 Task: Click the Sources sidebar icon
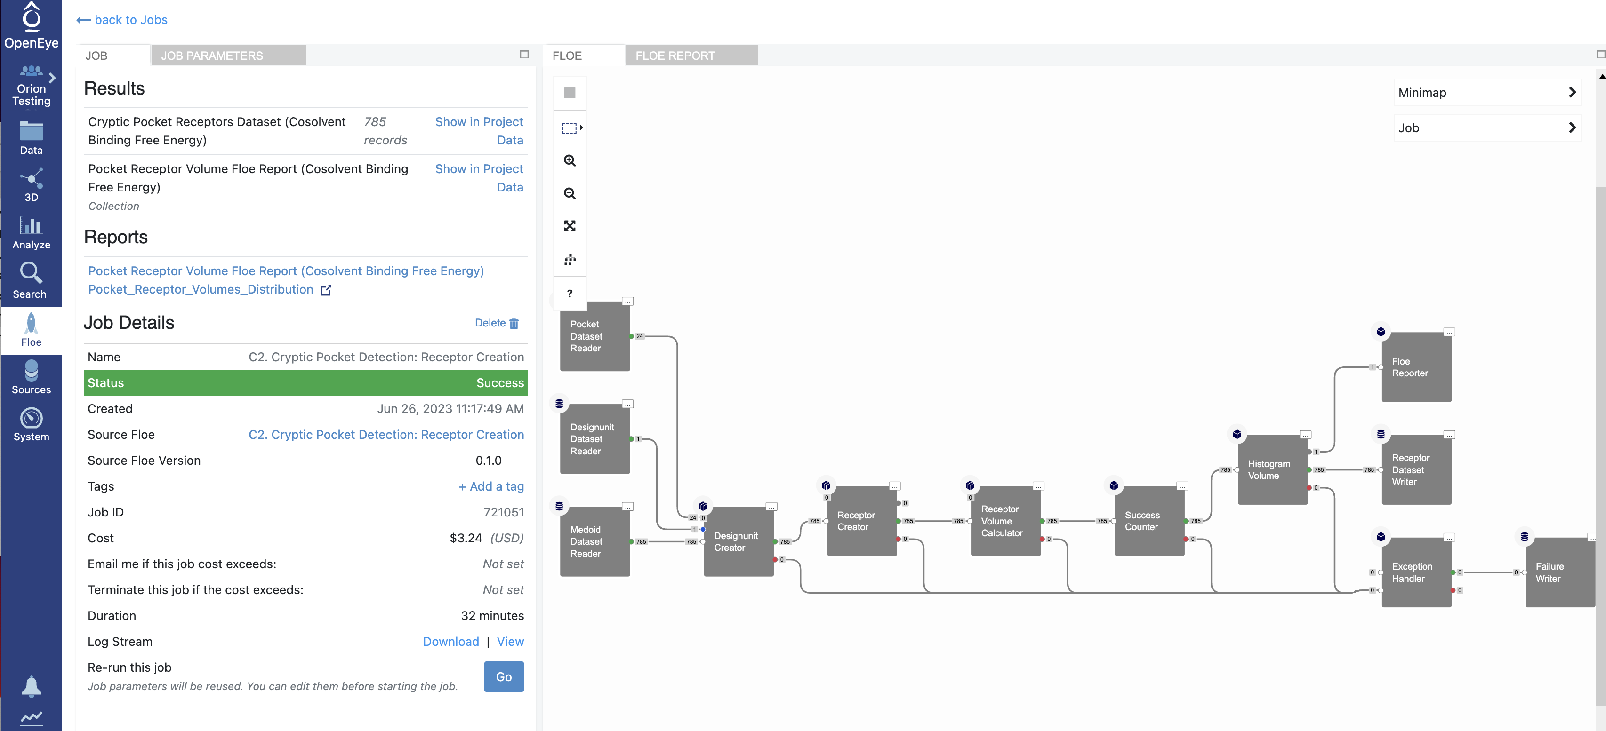coord(31,378)
